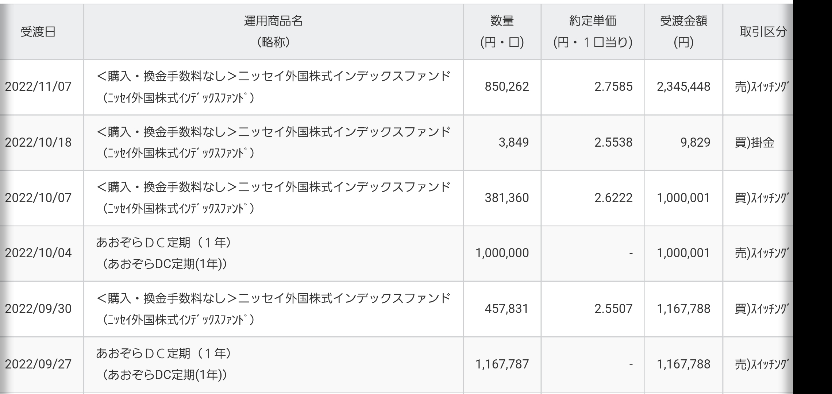Click the 2022/09/30 date cell

click(38, 309)
